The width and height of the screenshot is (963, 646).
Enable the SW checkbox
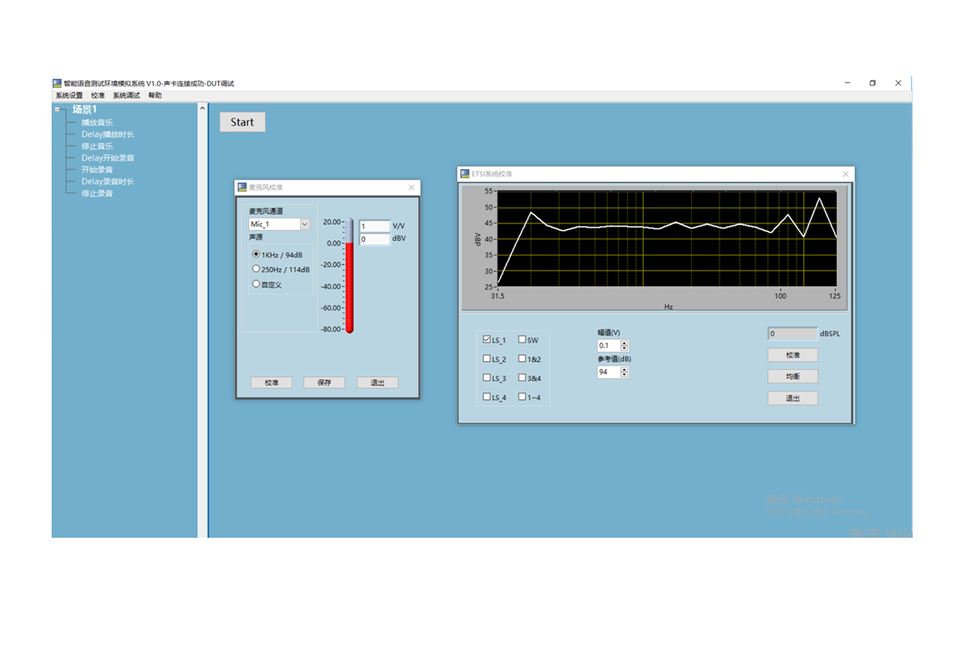click(522, 339)
